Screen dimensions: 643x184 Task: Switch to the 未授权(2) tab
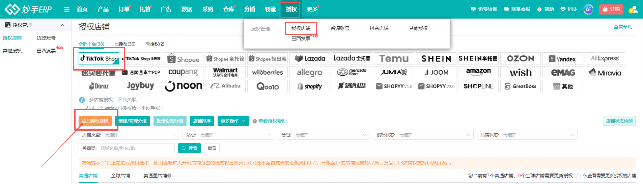(155, 44)
